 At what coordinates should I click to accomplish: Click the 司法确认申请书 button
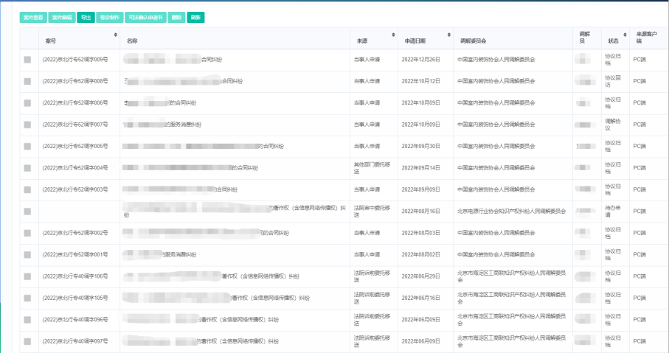click(x=145, y=17)
